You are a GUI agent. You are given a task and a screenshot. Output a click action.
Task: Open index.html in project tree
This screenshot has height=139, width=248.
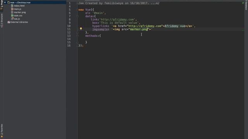coord(19,6)
